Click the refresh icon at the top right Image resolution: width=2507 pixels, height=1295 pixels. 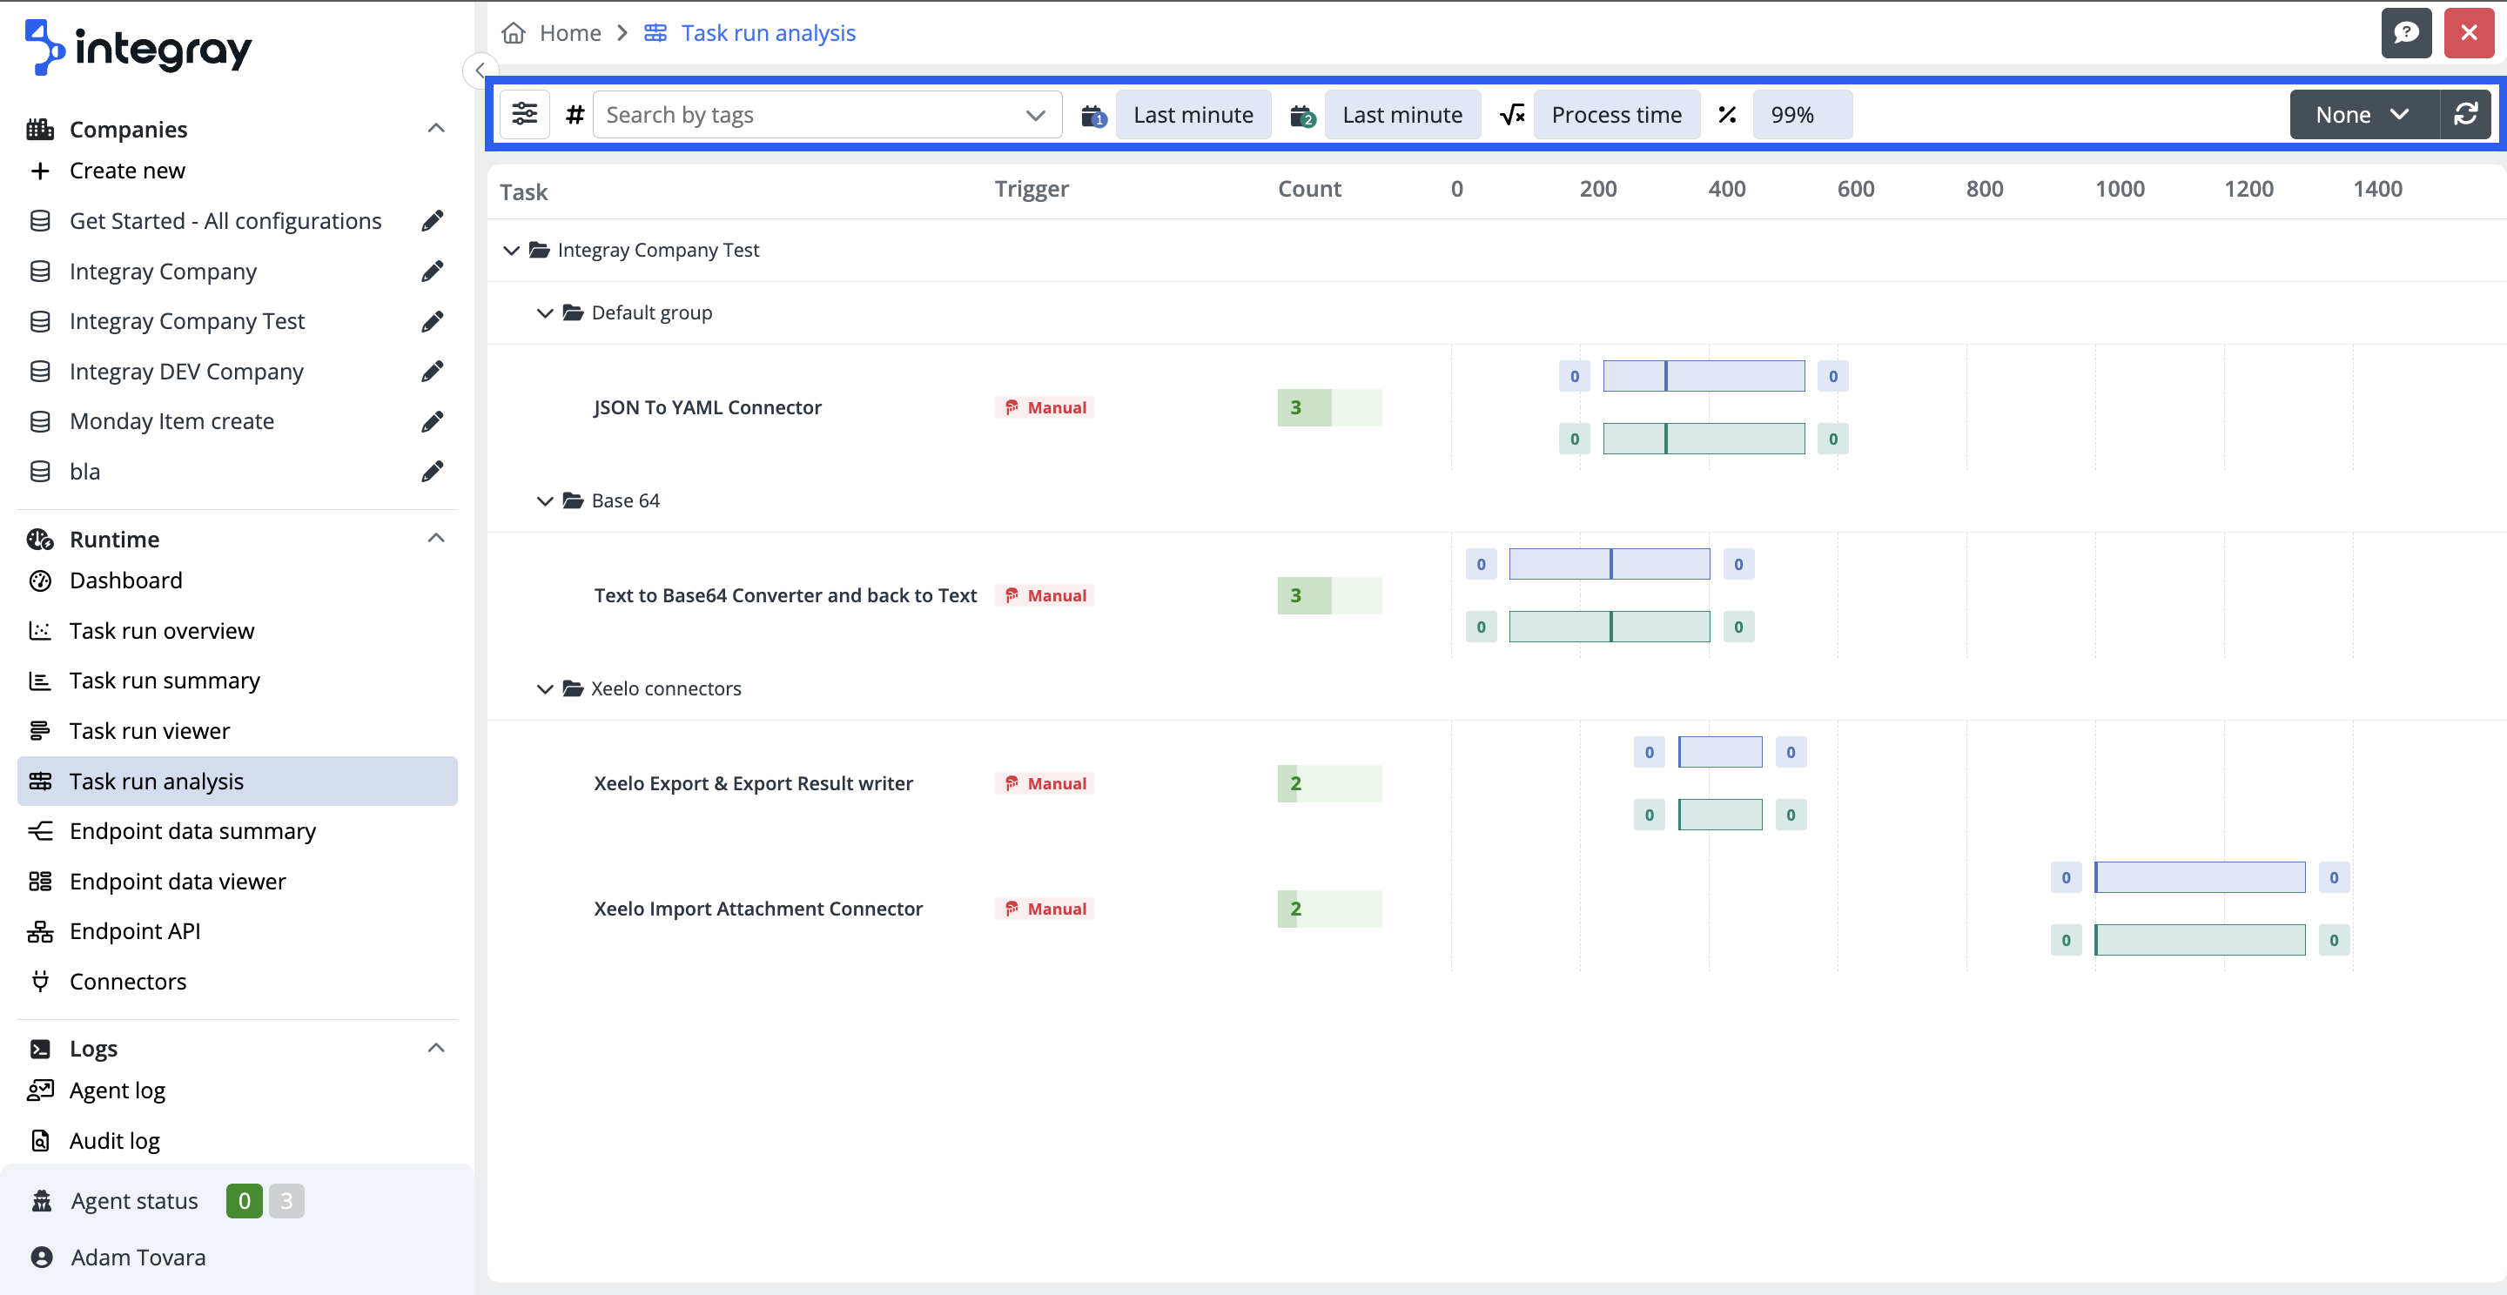(x=2466, y=114)
